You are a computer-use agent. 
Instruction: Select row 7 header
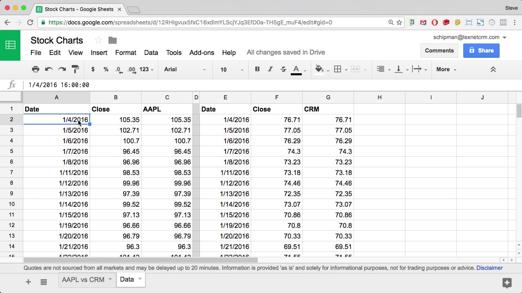[x=11, y=173]
